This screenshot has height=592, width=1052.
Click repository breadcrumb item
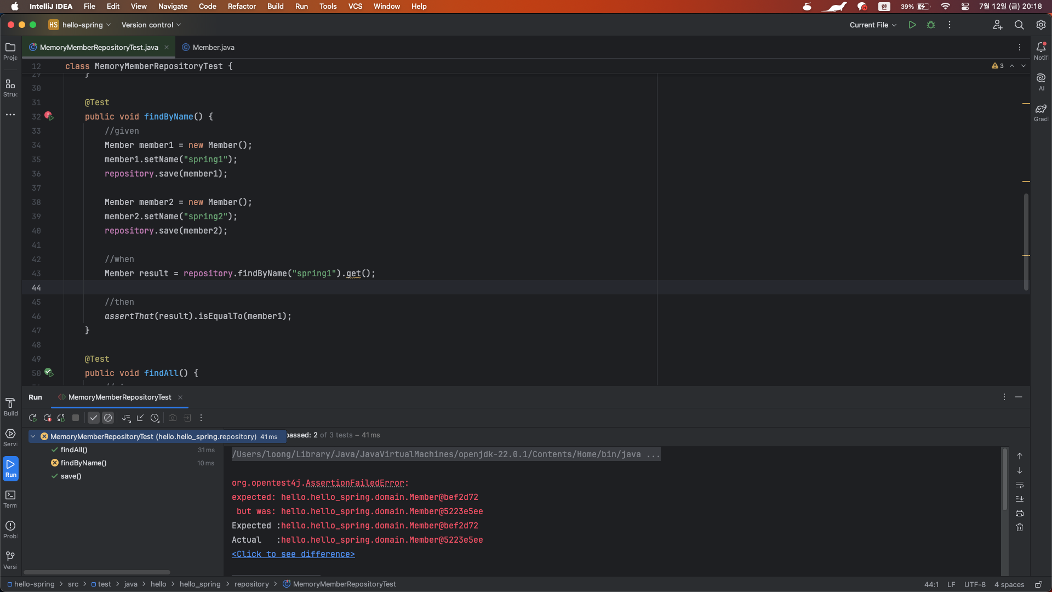click(x=251, y=584)
